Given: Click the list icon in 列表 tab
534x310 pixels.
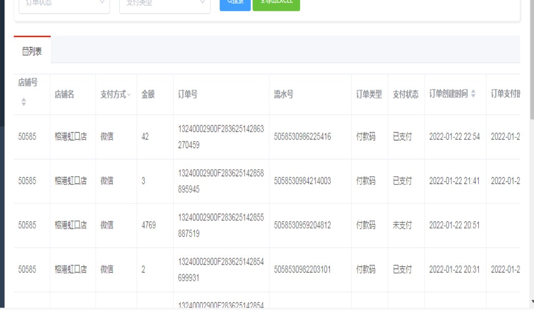Looking at the screenshot, I should click(x=25, y=52).
